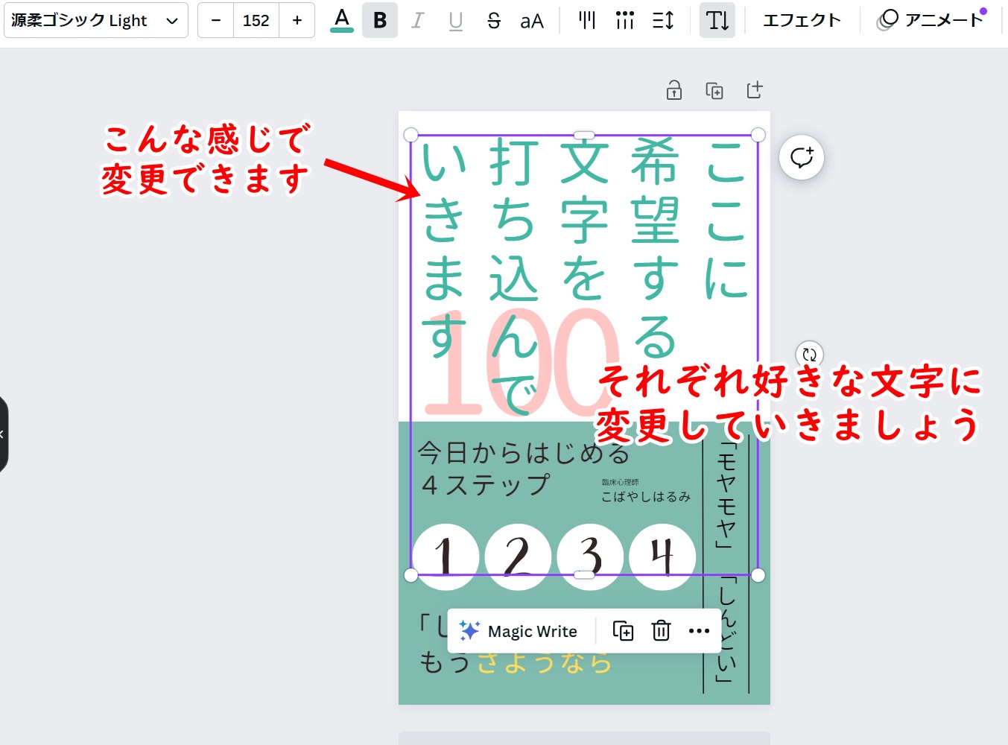Change text alignment

pos(587,20)
